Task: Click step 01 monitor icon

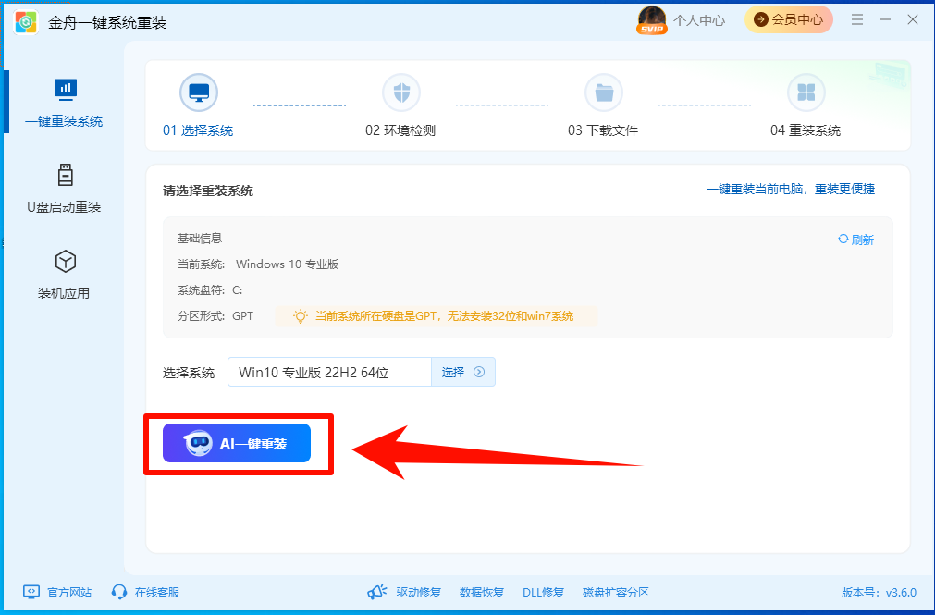Action: [x=199, y=92]
